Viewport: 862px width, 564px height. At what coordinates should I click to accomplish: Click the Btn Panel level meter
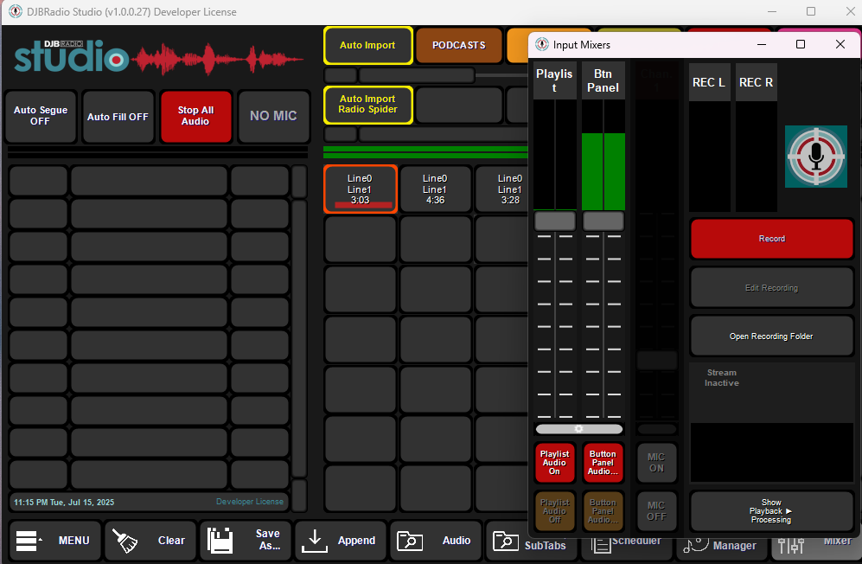(603, 155)
